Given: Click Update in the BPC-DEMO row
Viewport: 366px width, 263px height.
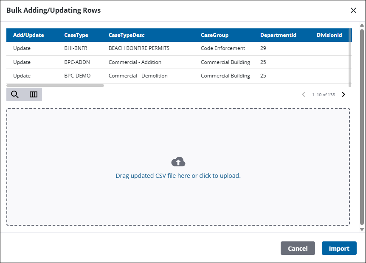Looking at the screenshot, I should [22, 76].
